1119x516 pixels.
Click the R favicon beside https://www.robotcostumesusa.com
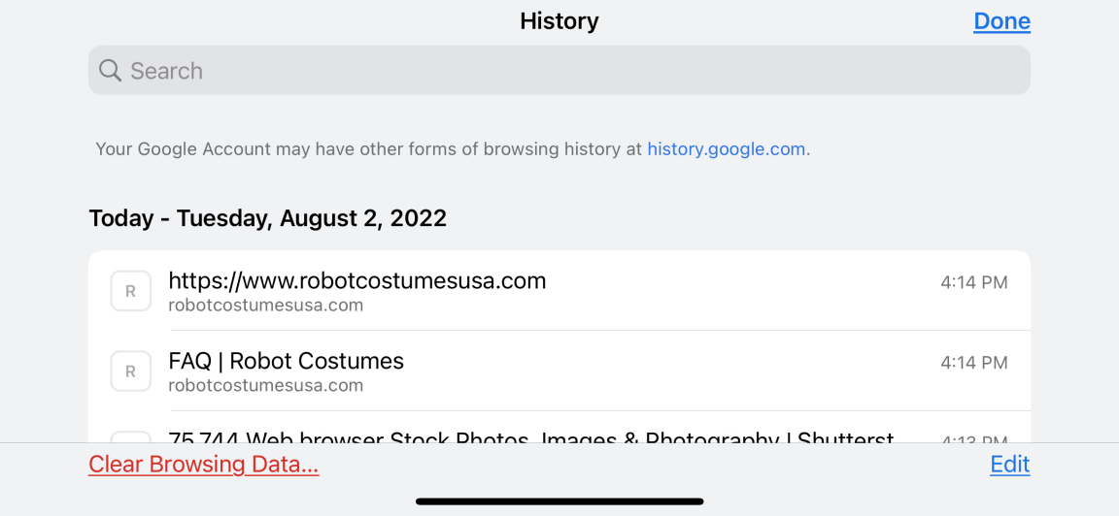[x=130, y=291]
